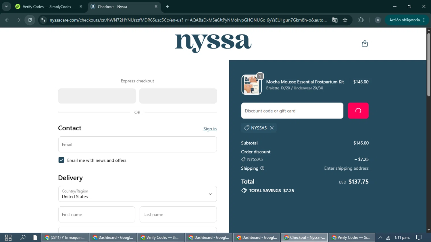This screenshot has width=431, height=242.
Task: Click the Sign in link
Action: pos(210,129)
